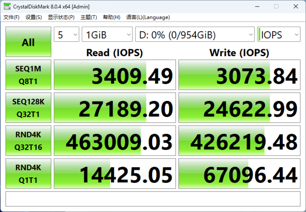Click the empty comment field at bottom
This screenshot has height=212, width=306.
(153, 199)
